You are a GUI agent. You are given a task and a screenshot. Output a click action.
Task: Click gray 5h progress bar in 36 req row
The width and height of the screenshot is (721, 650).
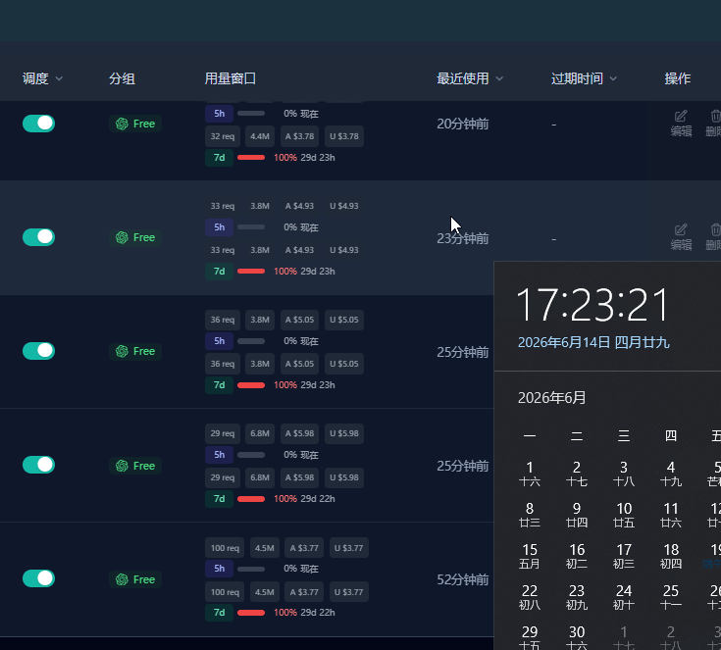click(x=251, y=341)
